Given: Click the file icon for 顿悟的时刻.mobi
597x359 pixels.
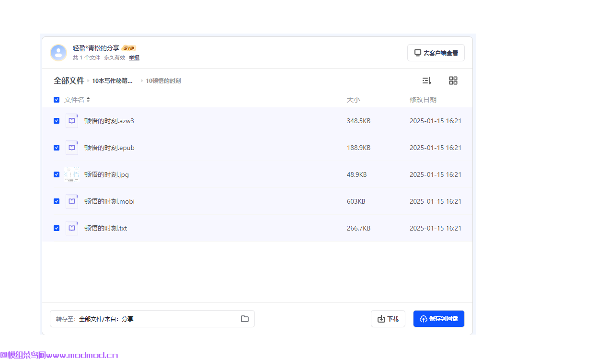Looking at the screenshot, I should 72,201.
